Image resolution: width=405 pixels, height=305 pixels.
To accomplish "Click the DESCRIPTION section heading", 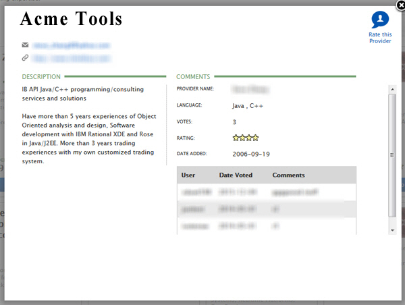I will click(41, 77).
